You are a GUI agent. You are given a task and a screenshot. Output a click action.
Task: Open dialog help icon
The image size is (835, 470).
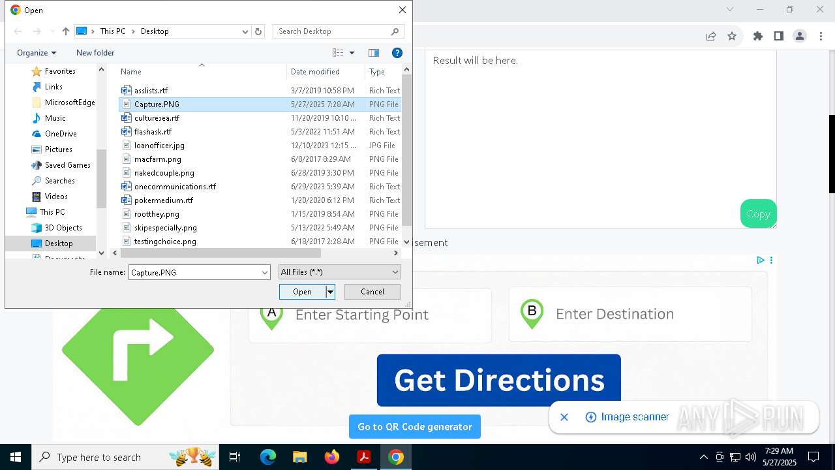[397, 53]
